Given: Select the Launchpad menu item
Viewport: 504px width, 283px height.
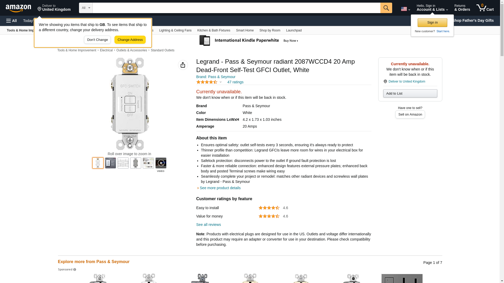Looking at the screenshot, I should tap(293, 30).
